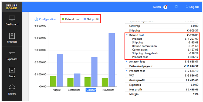Open Alerts badge showing 7
The height and width of the screenshot is (102, 203).
[165, 7]
